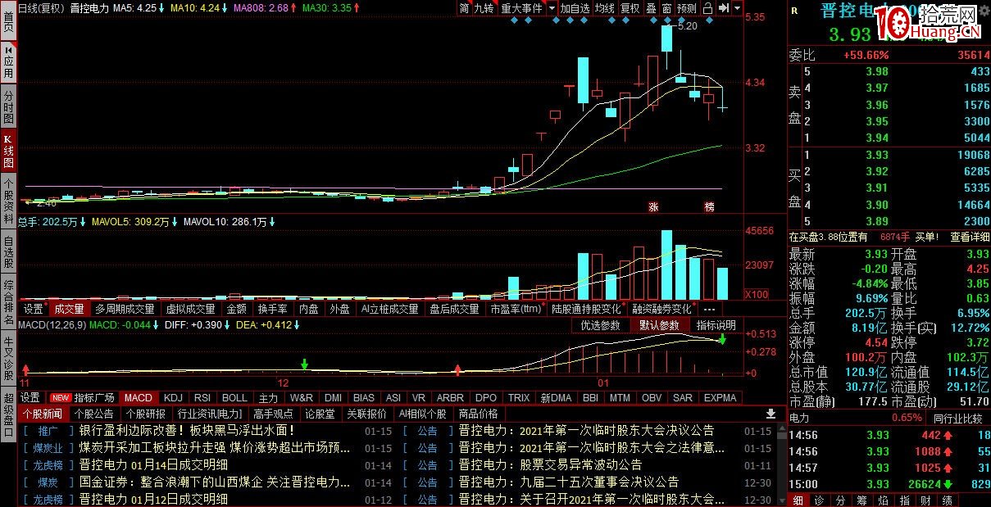Select the 诊 diagnosis tab at bottom right
Image resolution: width=991 pixels, height=507 pixels.
[x=819, y=500]
